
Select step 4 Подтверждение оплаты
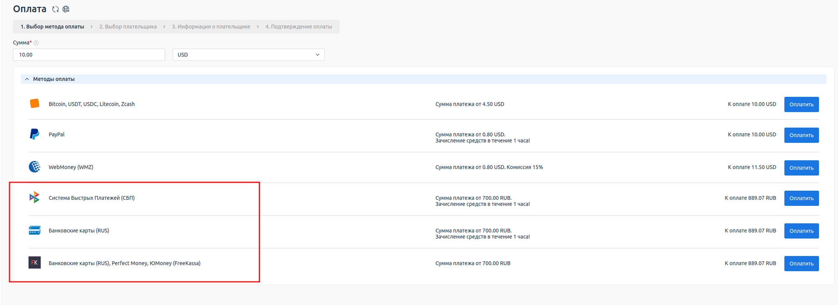tap(299, 27)
